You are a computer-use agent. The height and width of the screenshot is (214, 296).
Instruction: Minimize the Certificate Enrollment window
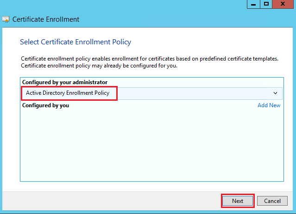pos(253,4)
